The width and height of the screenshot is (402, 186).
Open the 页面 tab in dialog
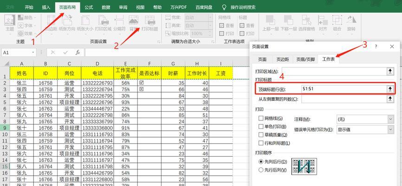click(x=262, y=59)
